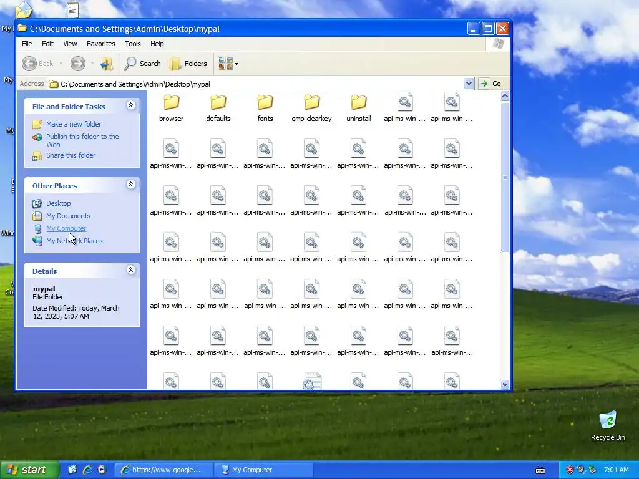Click the My Computer icon in Other Places
Image resolution: width=639 pixels, height=479 pixels.
37,228
